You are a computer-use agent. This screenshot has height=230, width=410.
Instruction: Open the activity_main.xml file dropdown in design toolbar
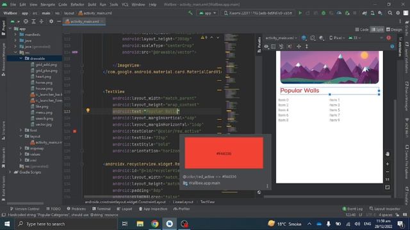click(x=281, y=38)
